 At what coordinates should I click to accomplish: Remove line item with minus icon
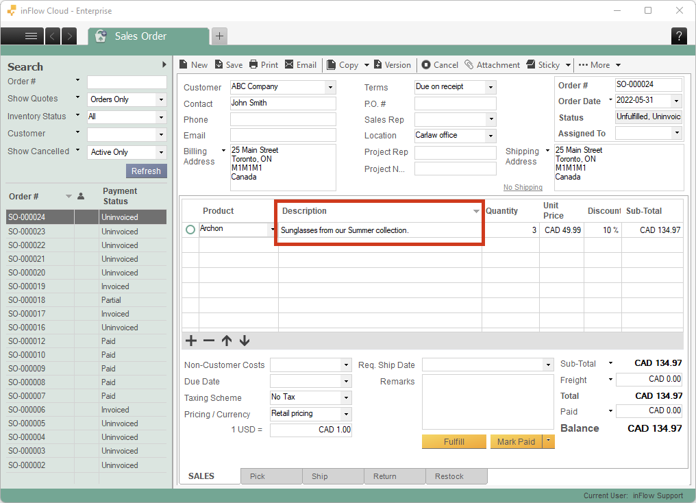209,341
